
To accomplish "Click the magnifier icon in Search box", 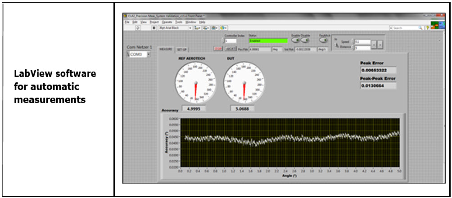I will point(420,28).
